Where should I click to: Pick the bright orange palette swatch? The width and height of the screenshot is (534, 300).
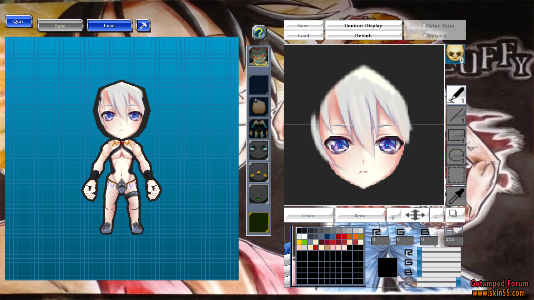[x=355, y=236]
